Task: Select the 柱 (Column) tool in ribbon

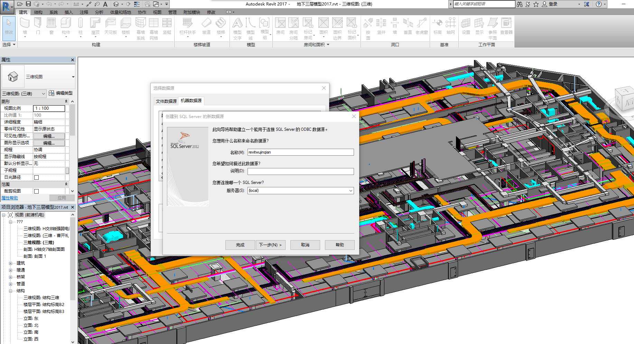Action: coord(81,27)
